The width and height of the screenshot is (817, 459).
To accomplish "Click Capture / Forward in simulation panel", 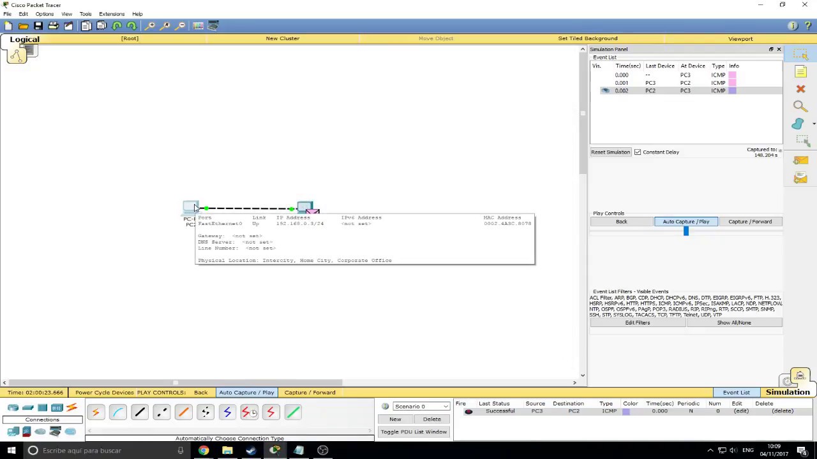I will 750,221.
